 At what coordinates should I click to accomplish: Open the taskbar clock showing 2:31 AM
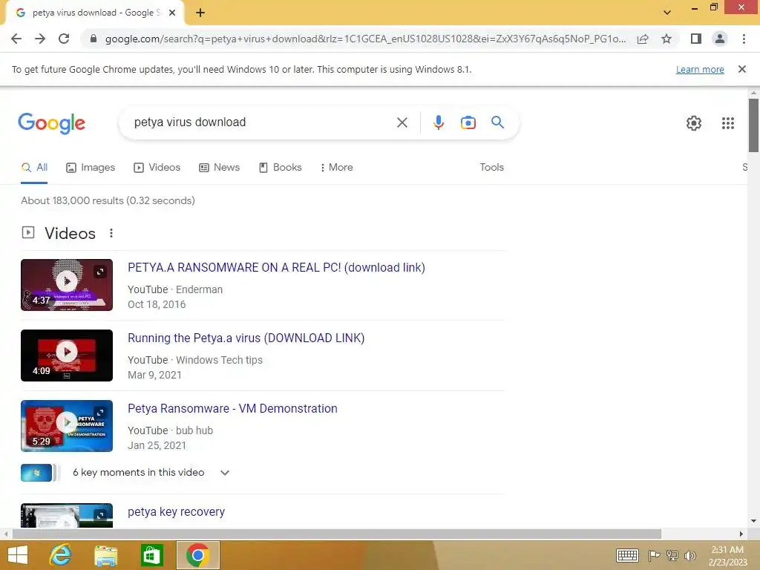727,556
